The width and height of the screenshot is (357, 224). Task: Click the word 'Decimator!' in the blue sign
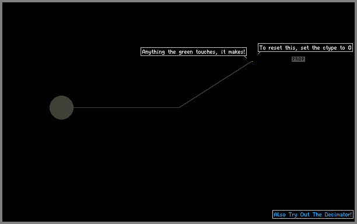(x=338, y=215)
